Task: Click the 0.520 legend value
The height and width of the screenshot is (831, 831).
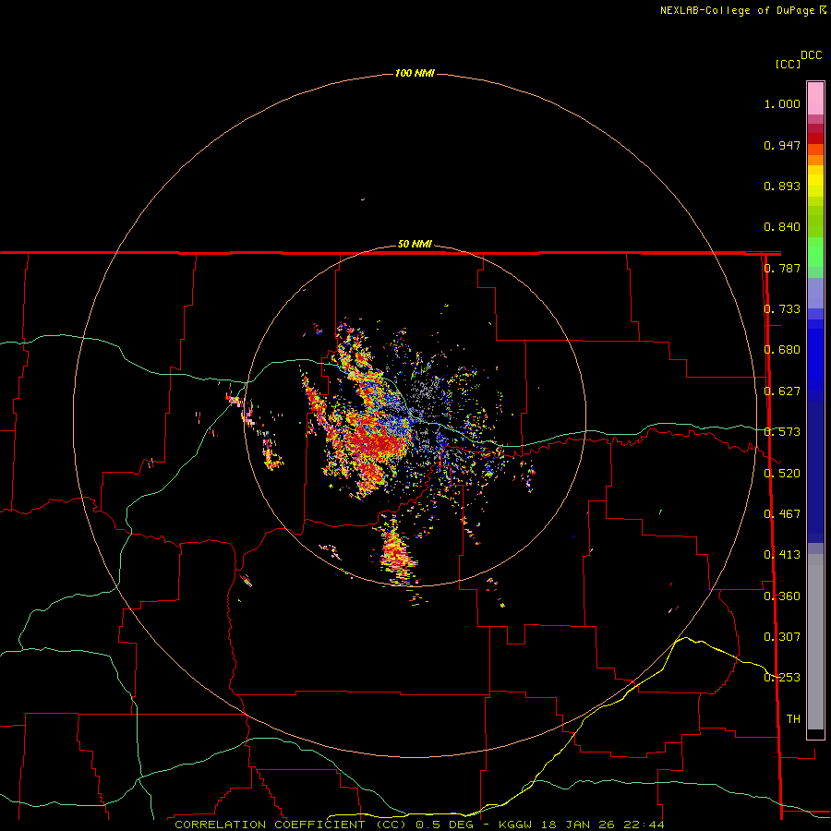Action: (782, 474)
